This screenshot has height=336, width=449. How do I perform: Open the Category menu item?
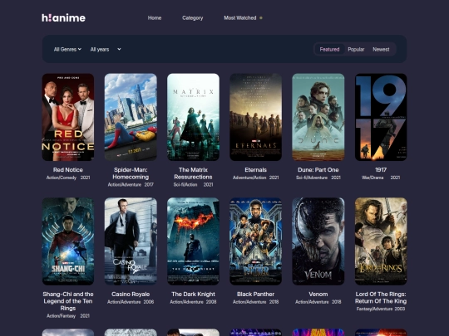point(192,17)
